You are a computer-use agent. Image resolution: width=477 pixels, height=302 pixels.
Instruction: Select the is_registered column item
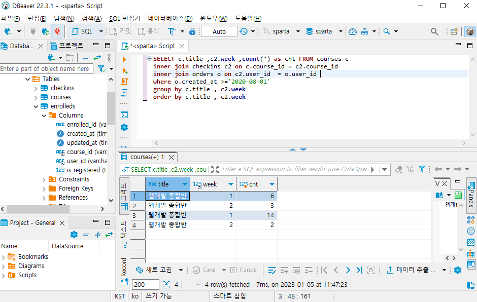click(x=81, y=170)
